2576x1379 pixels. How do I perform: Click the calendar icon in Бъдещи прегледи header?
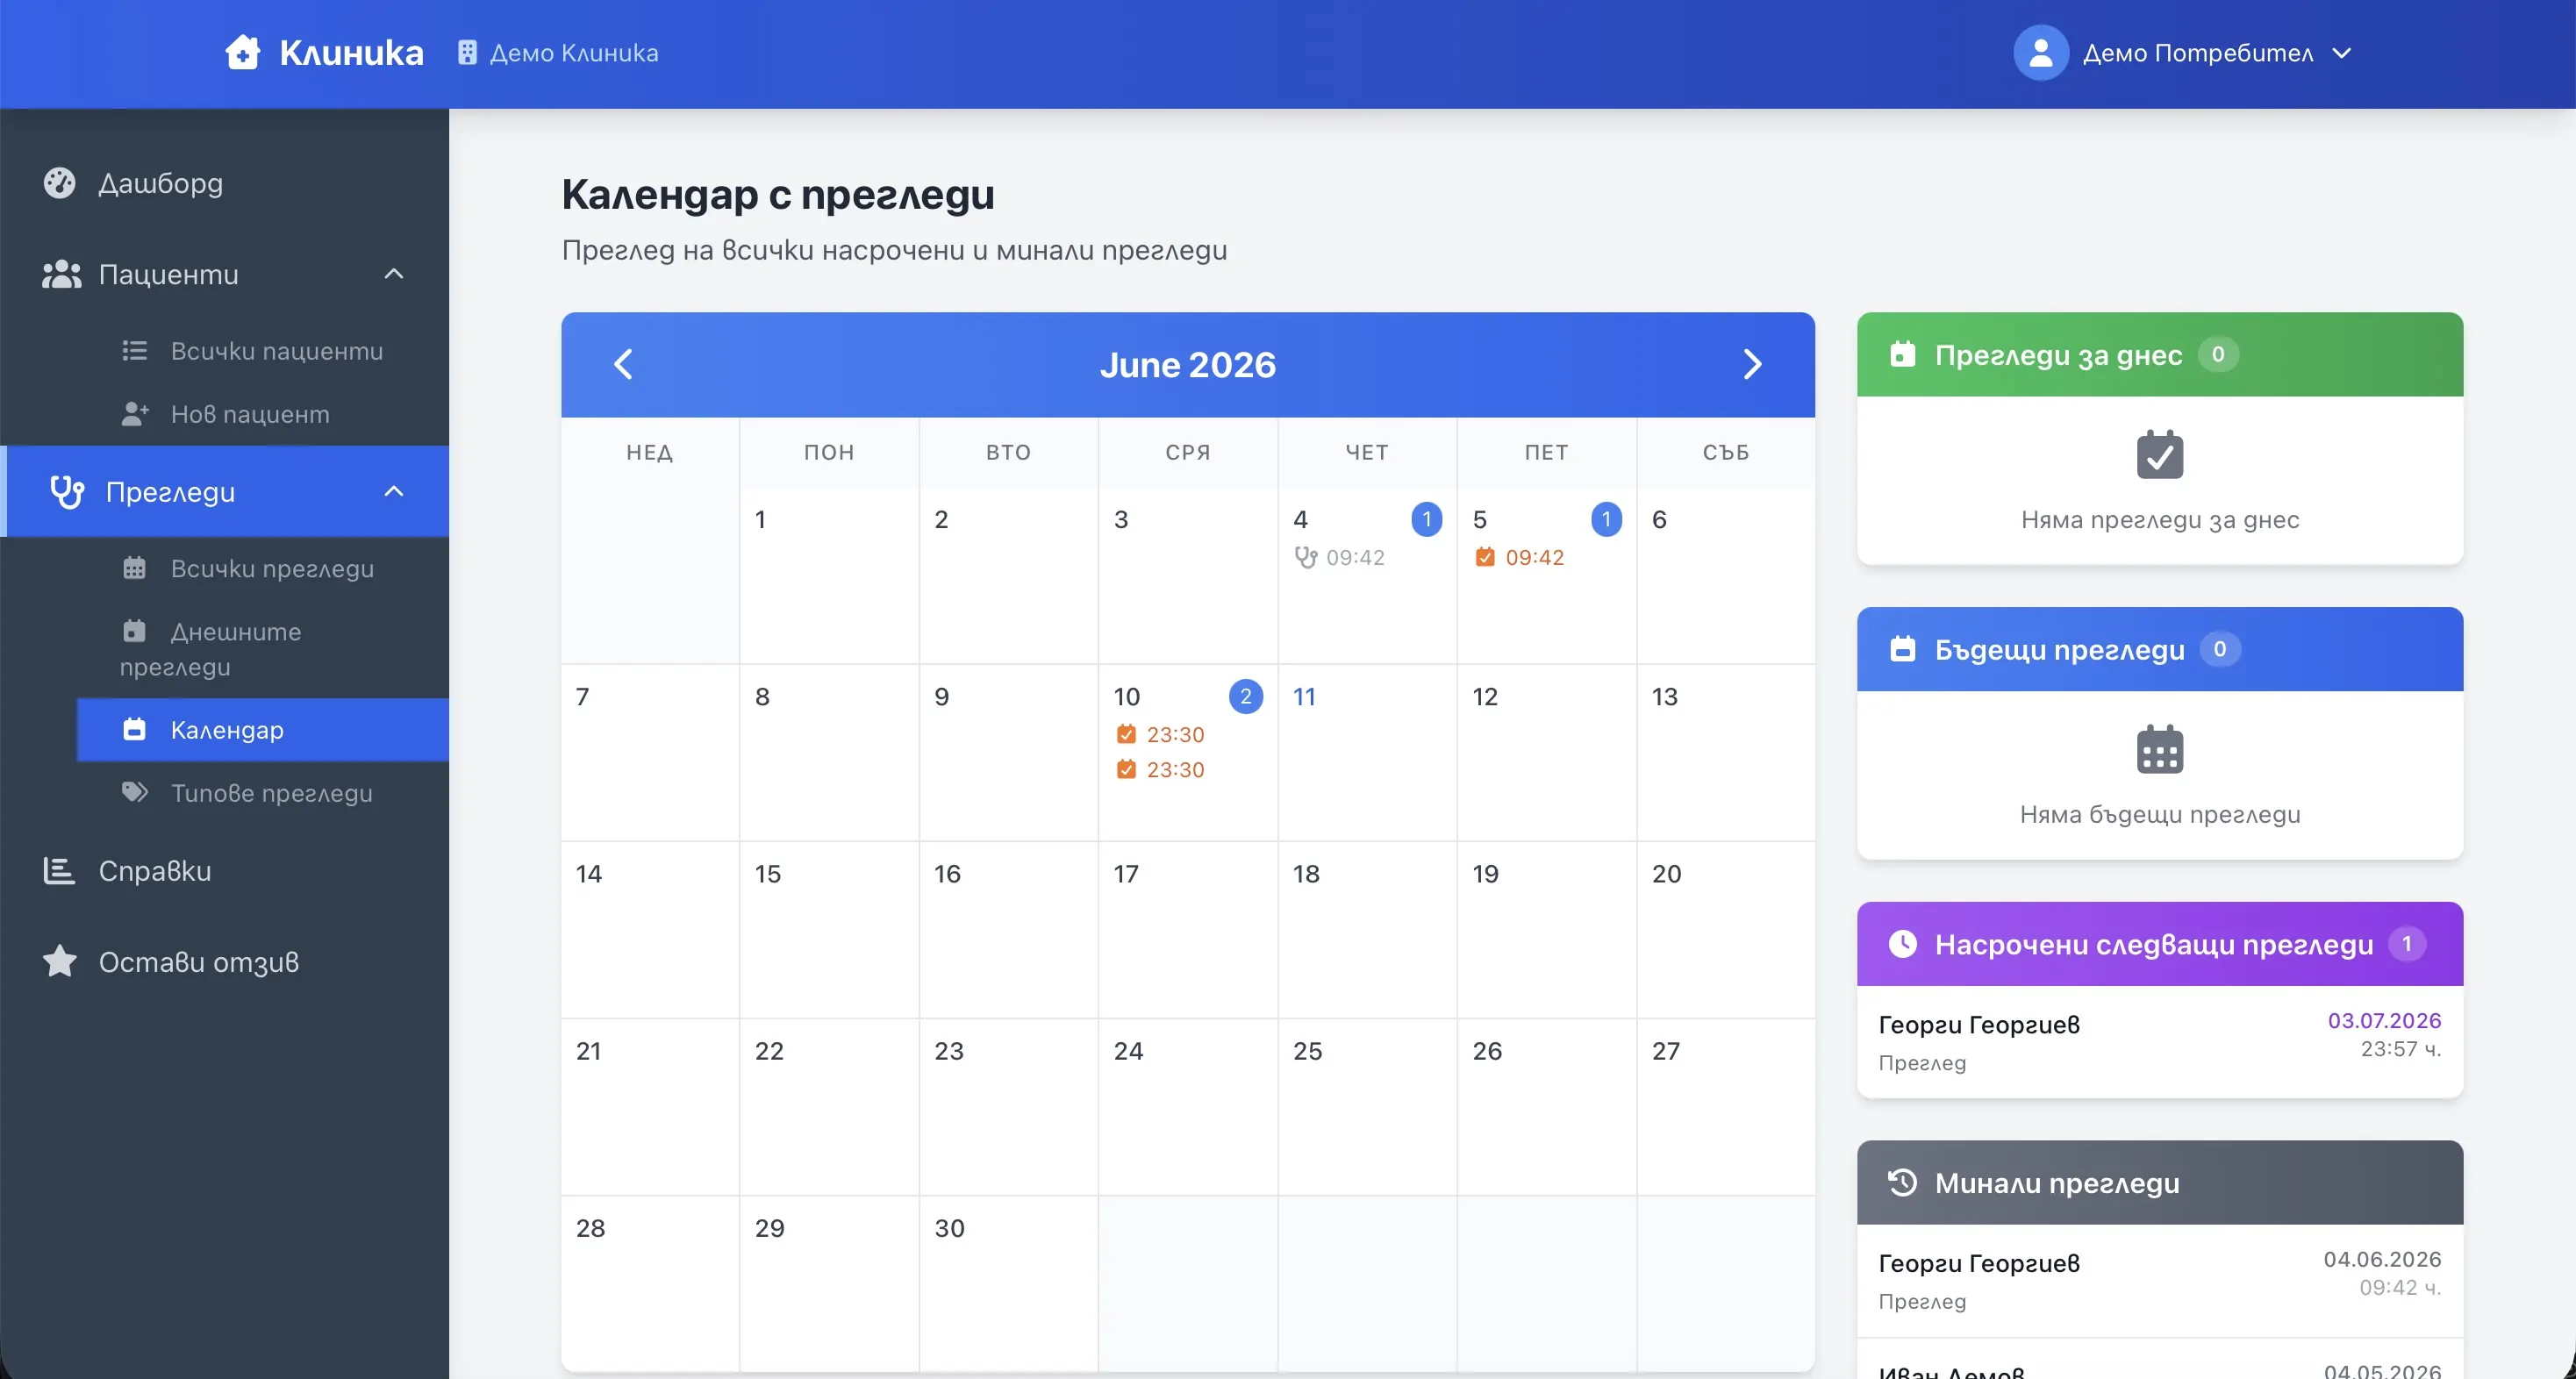pyautogui.click(x=1902, y=649)
